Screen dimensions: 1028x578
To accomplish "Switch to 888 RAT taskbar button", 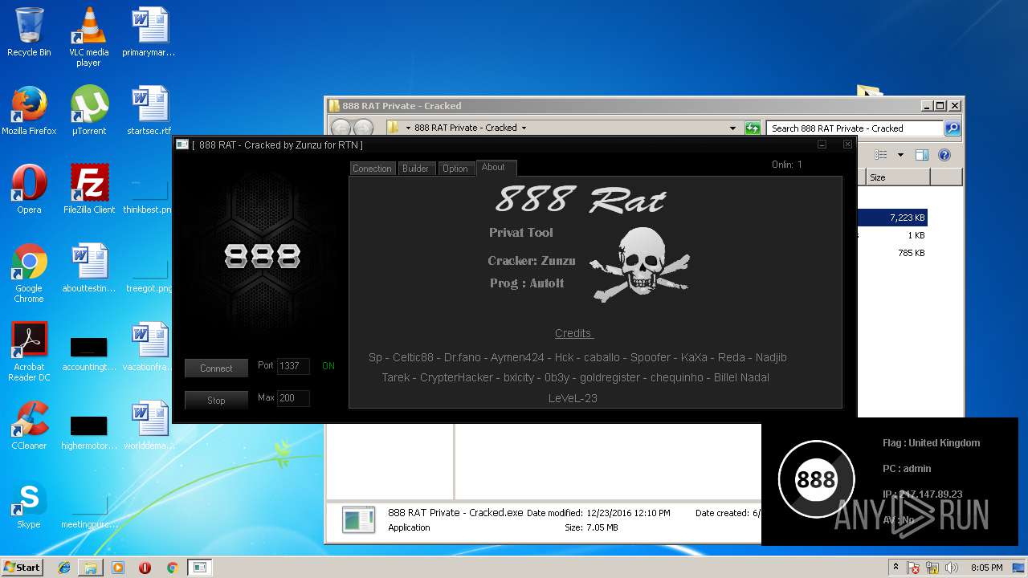I will click(199, 568).
